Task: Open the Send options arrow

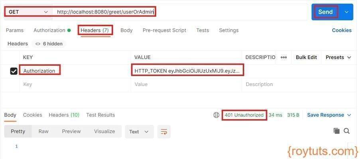Action: [x=347, y=12]
